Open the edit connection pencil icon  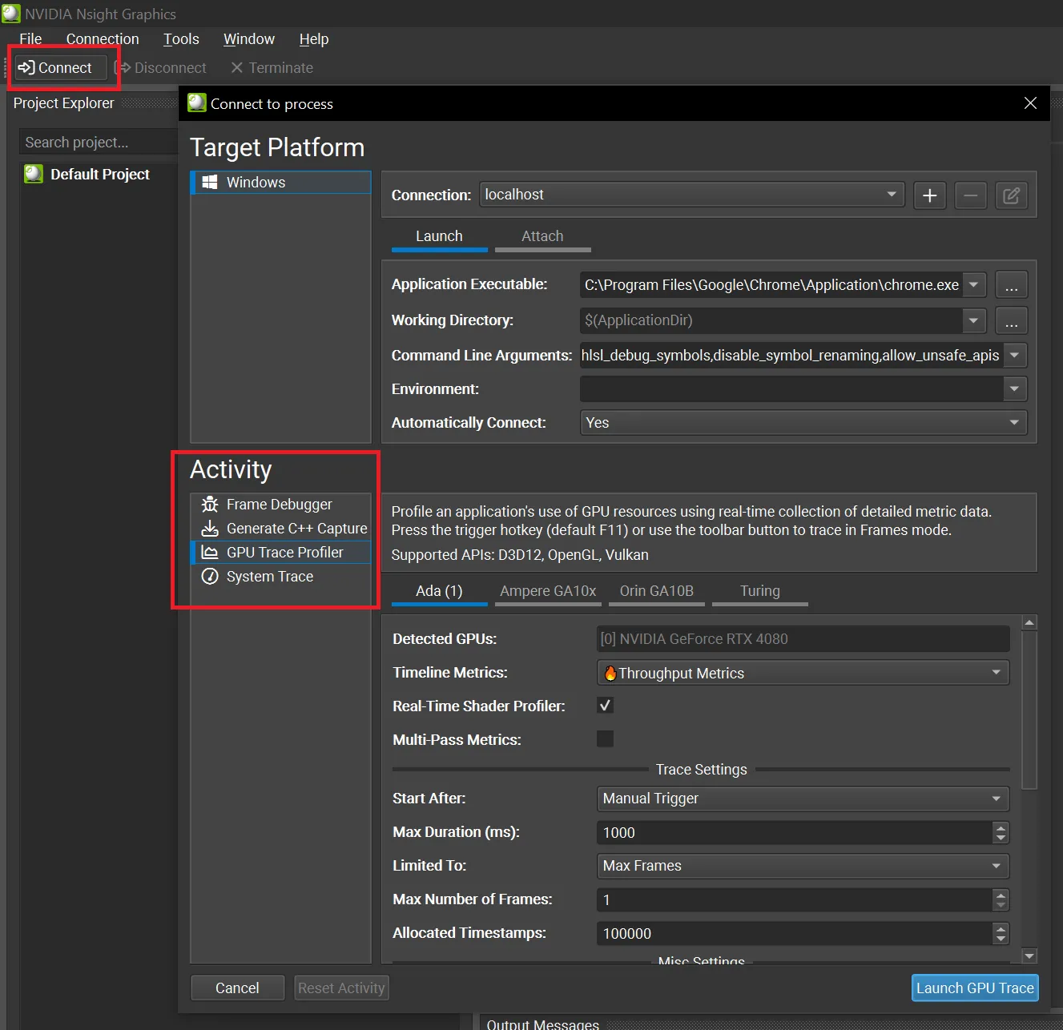[x=1011, y=195]
